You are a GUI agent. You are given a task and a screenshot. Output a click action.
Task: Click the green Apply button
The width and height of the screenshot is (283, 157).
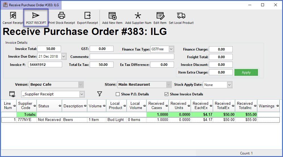pyautogui.click(x=246, y=72)
